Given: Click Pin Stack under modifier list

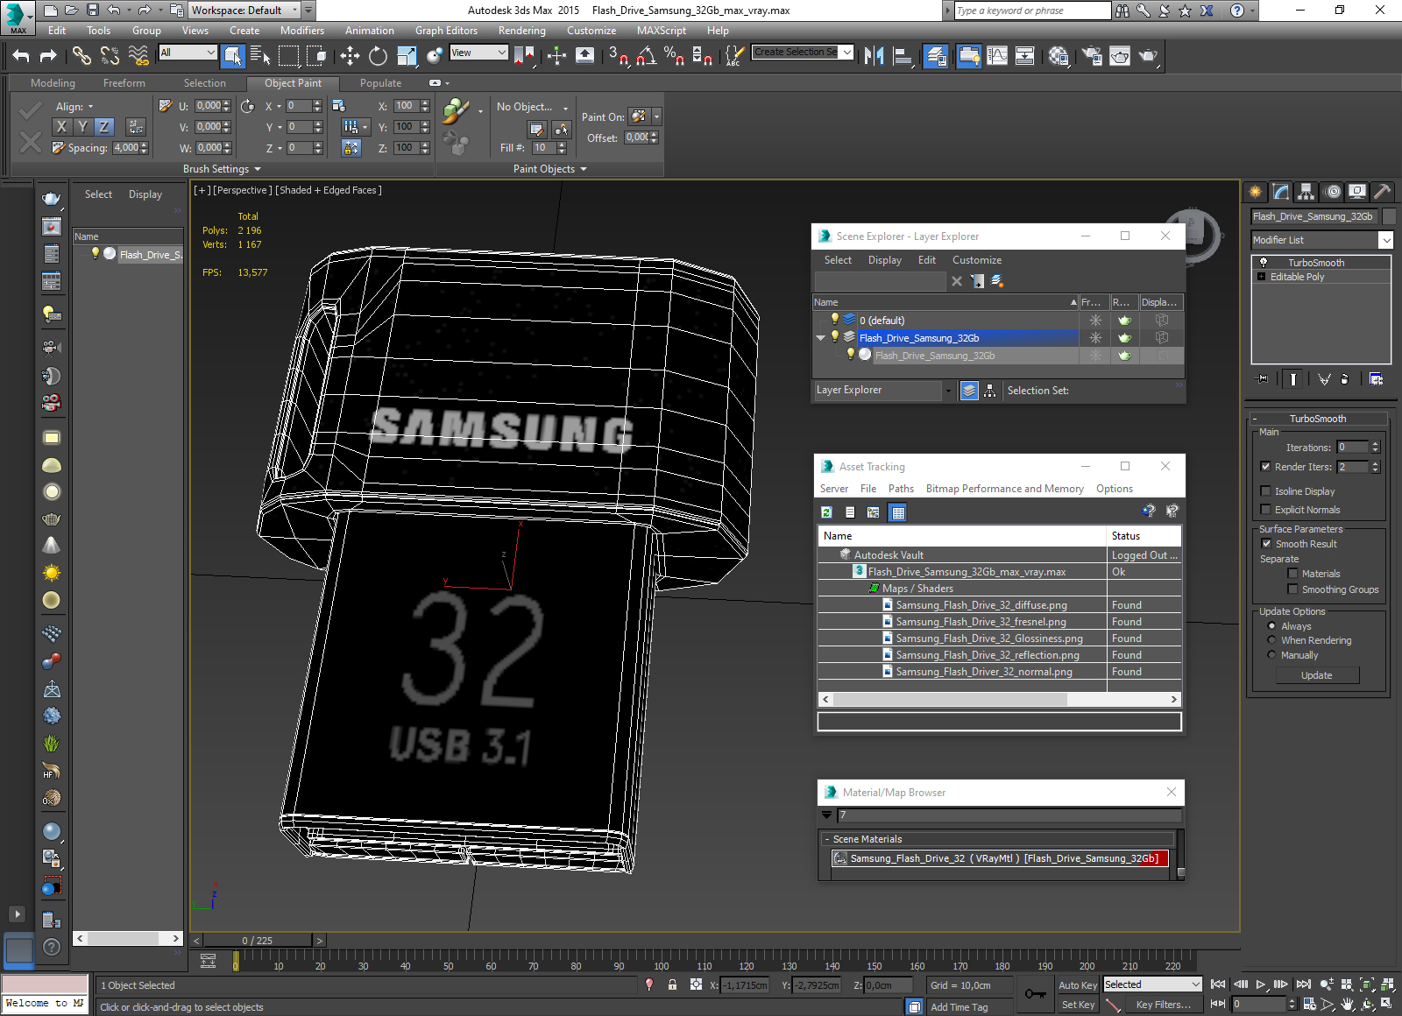Looking at the screenshot, I should (x=1262, y=379).
